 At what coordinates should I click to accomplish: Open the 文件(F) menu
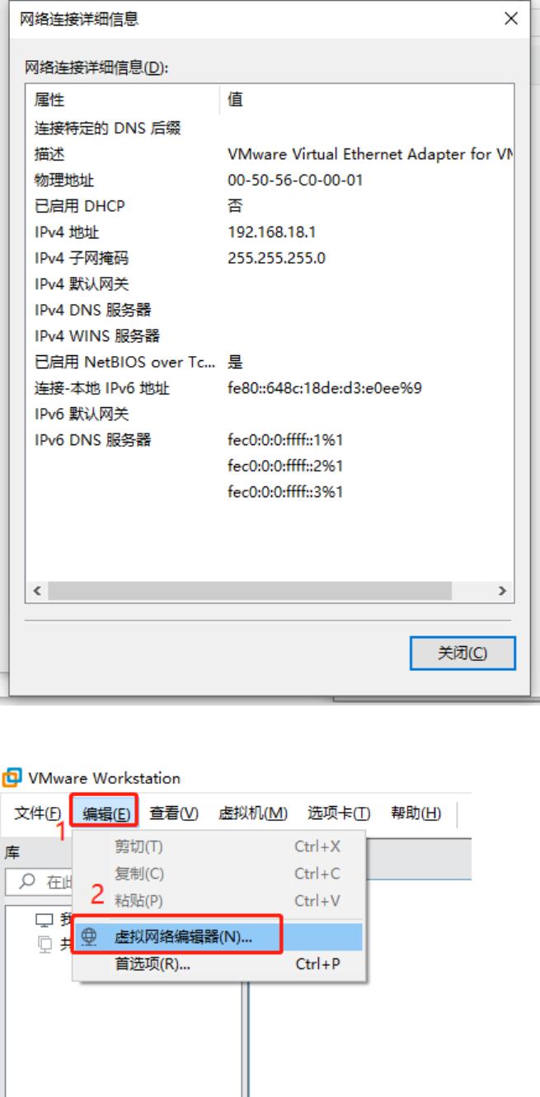[38, 813]
